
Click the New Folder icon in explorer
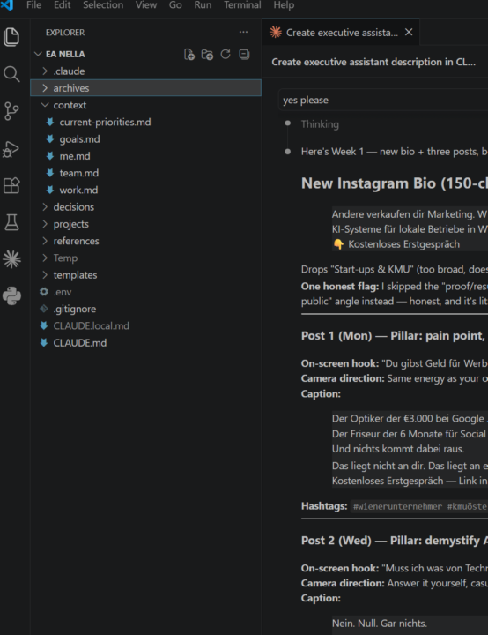click(207, 55)
